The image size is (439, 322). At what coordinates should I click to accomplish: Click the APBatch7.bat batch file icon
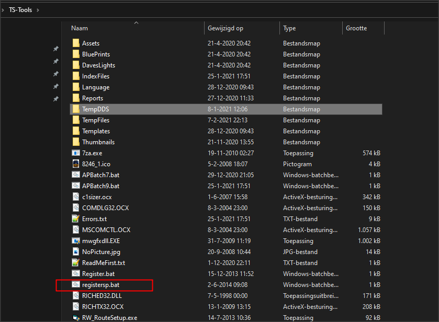pyautogui.click(x=76, y=175)
